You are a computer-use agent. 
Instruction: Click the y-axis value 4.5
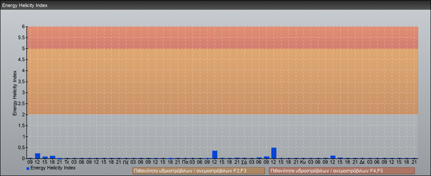click(x=22, y=59)
